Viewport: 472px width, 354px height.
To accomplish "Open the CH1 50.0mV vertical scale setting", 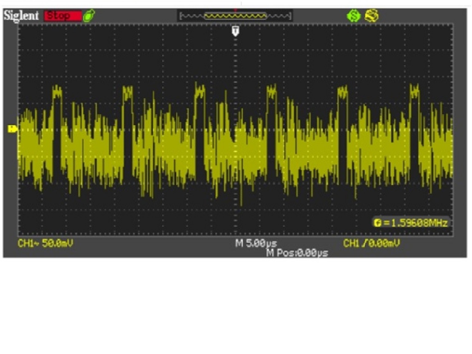I will coord(45,243).
